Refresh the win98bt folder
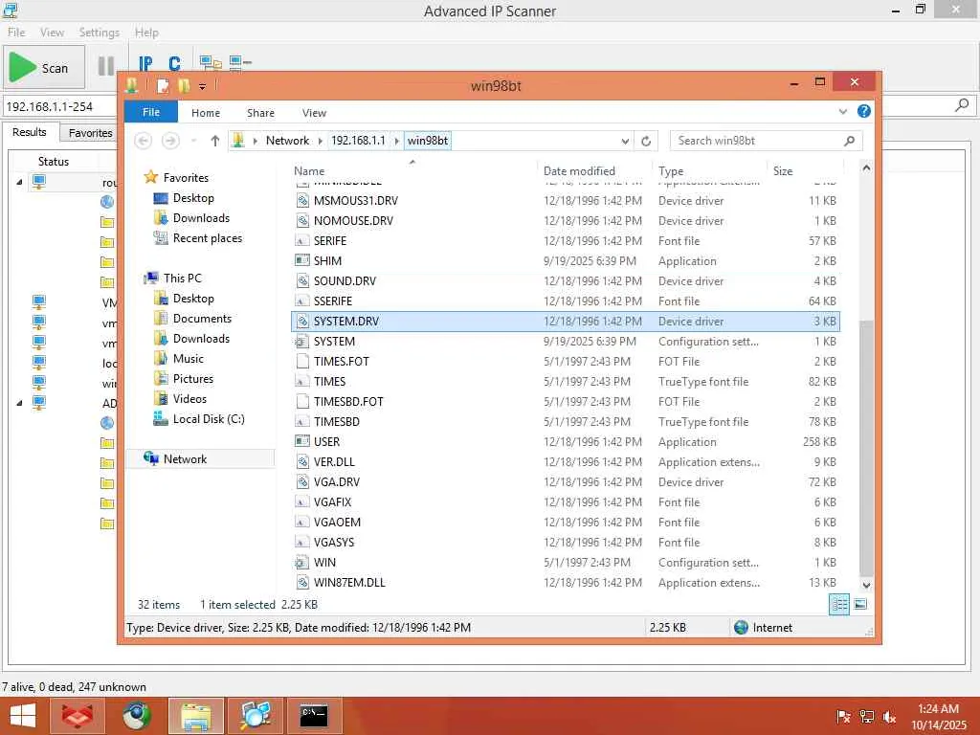The width and height of the screenshot is (980, 735). (x=646, y=142)
